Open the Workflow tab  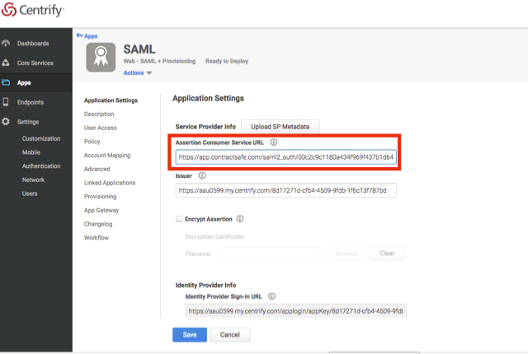pyautogui.click(x=97, y=237)
